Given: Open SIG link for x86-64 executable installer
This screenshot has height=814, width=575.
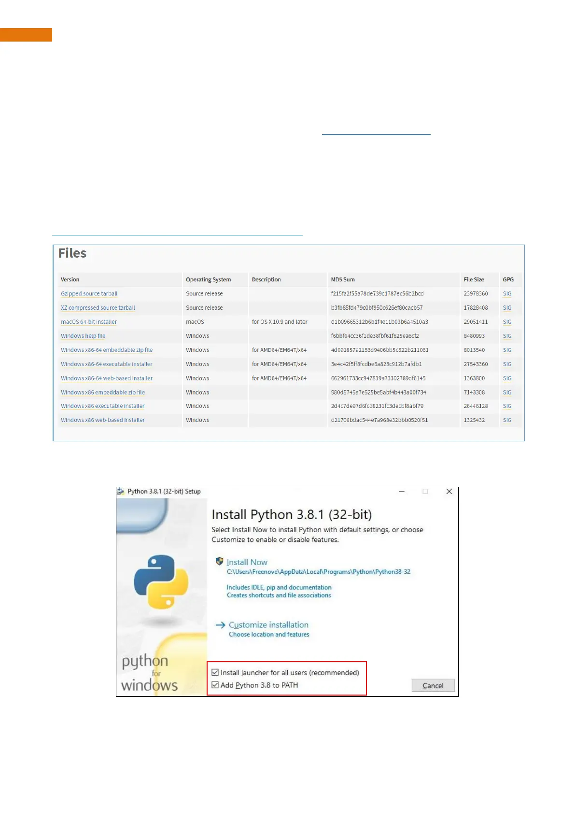Looking at the screenshot, I should pyautogui.click(x=507, y=364).
